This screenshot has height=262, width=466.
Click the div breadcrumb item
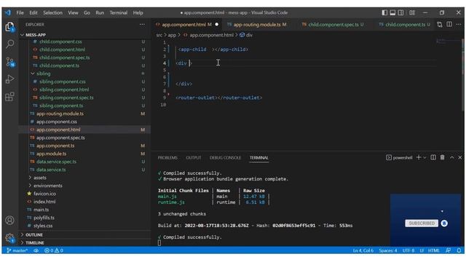pyautogui.click(x=246, y=35)
